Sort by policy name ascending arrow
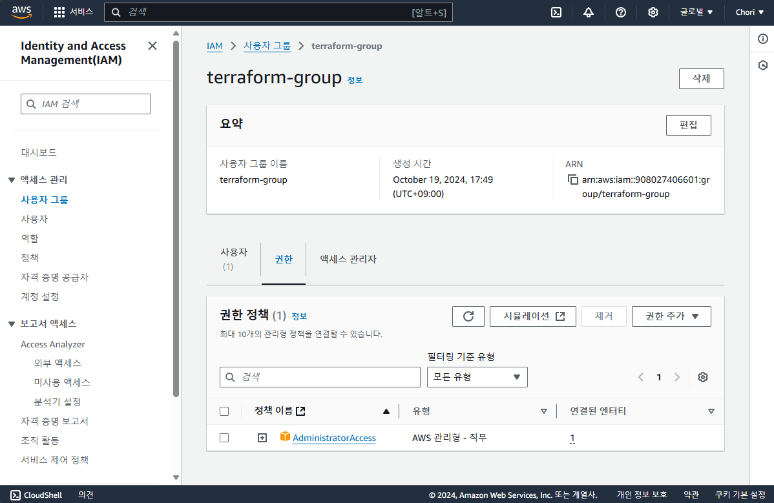 (386, 411)
